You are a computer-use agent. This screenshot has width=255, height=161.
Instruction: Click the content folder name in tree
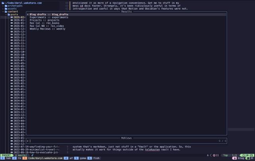(13, 12)
